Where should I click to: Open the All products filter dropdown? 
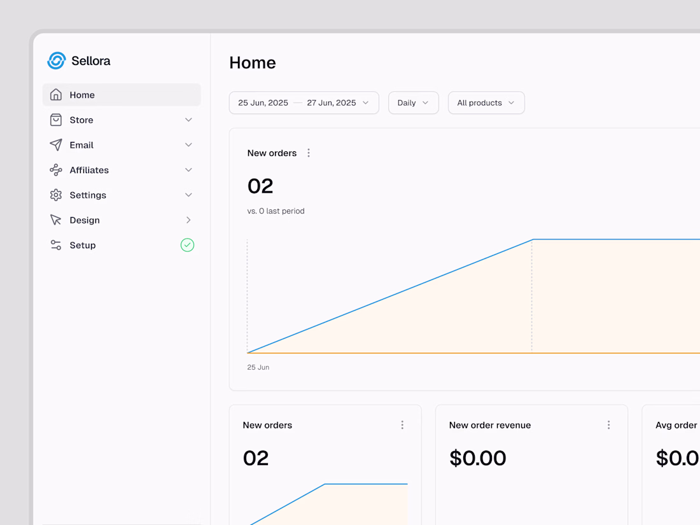[x=486, y=102]
